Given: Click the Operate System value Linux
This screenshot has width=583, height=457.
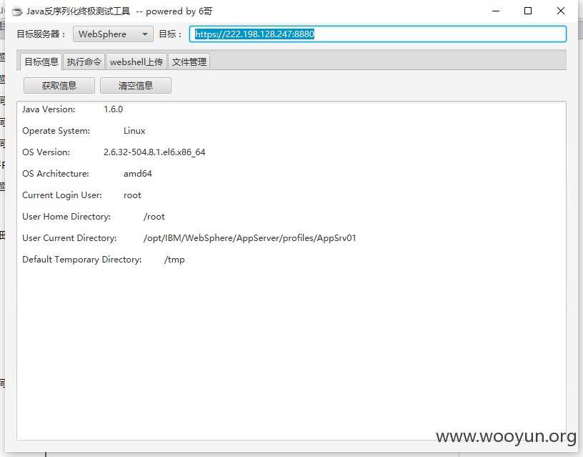Looking at the screenshot, I should [134, 131].
